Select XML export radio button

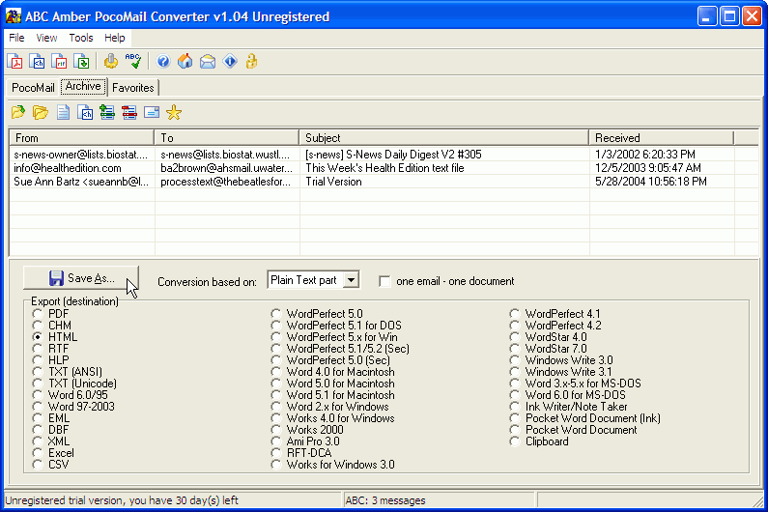coord(38,441)
